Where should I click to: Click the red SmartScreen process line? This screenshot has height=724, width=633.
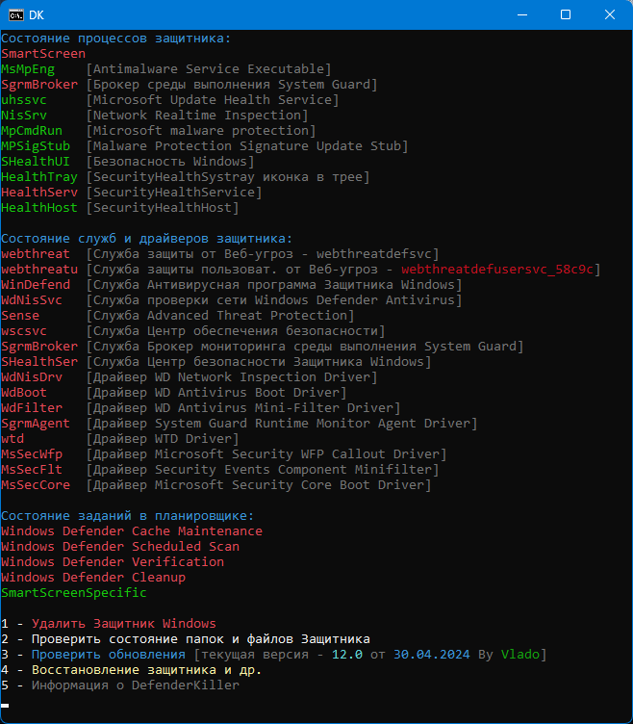43,54
